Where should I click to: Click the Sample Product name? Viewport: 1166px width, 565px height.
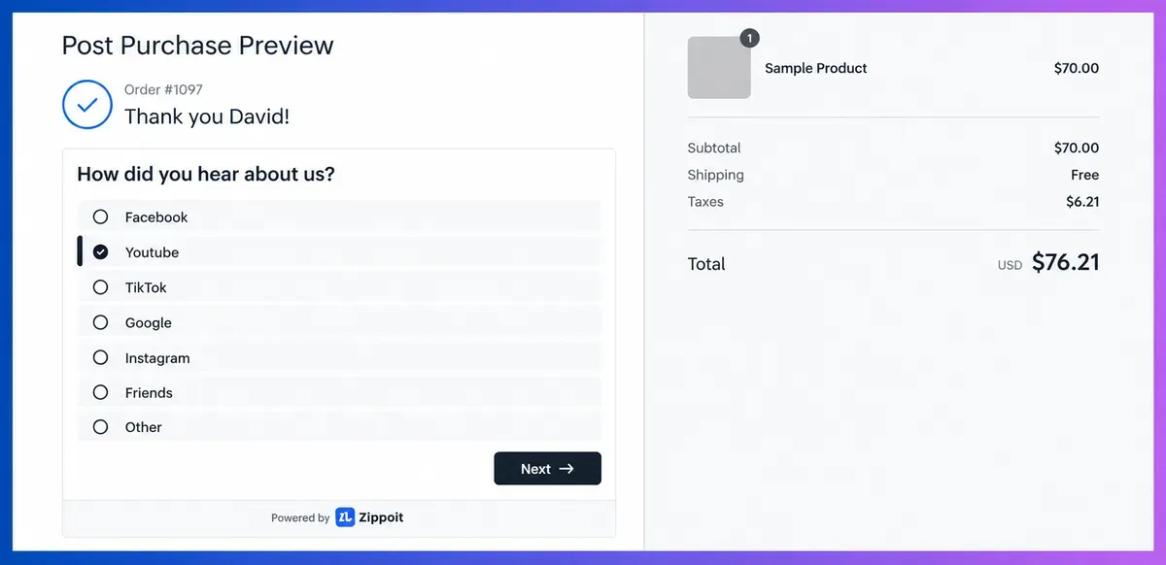pos(816,68)
